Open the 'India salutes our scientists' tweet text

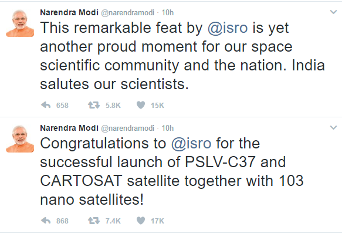[x=182, y=56]
